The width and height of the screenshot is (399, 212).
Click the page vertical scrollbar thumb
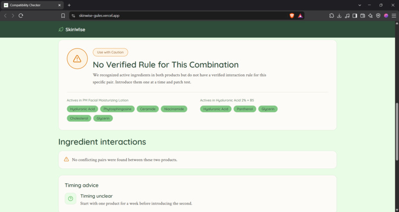[397, 132]
